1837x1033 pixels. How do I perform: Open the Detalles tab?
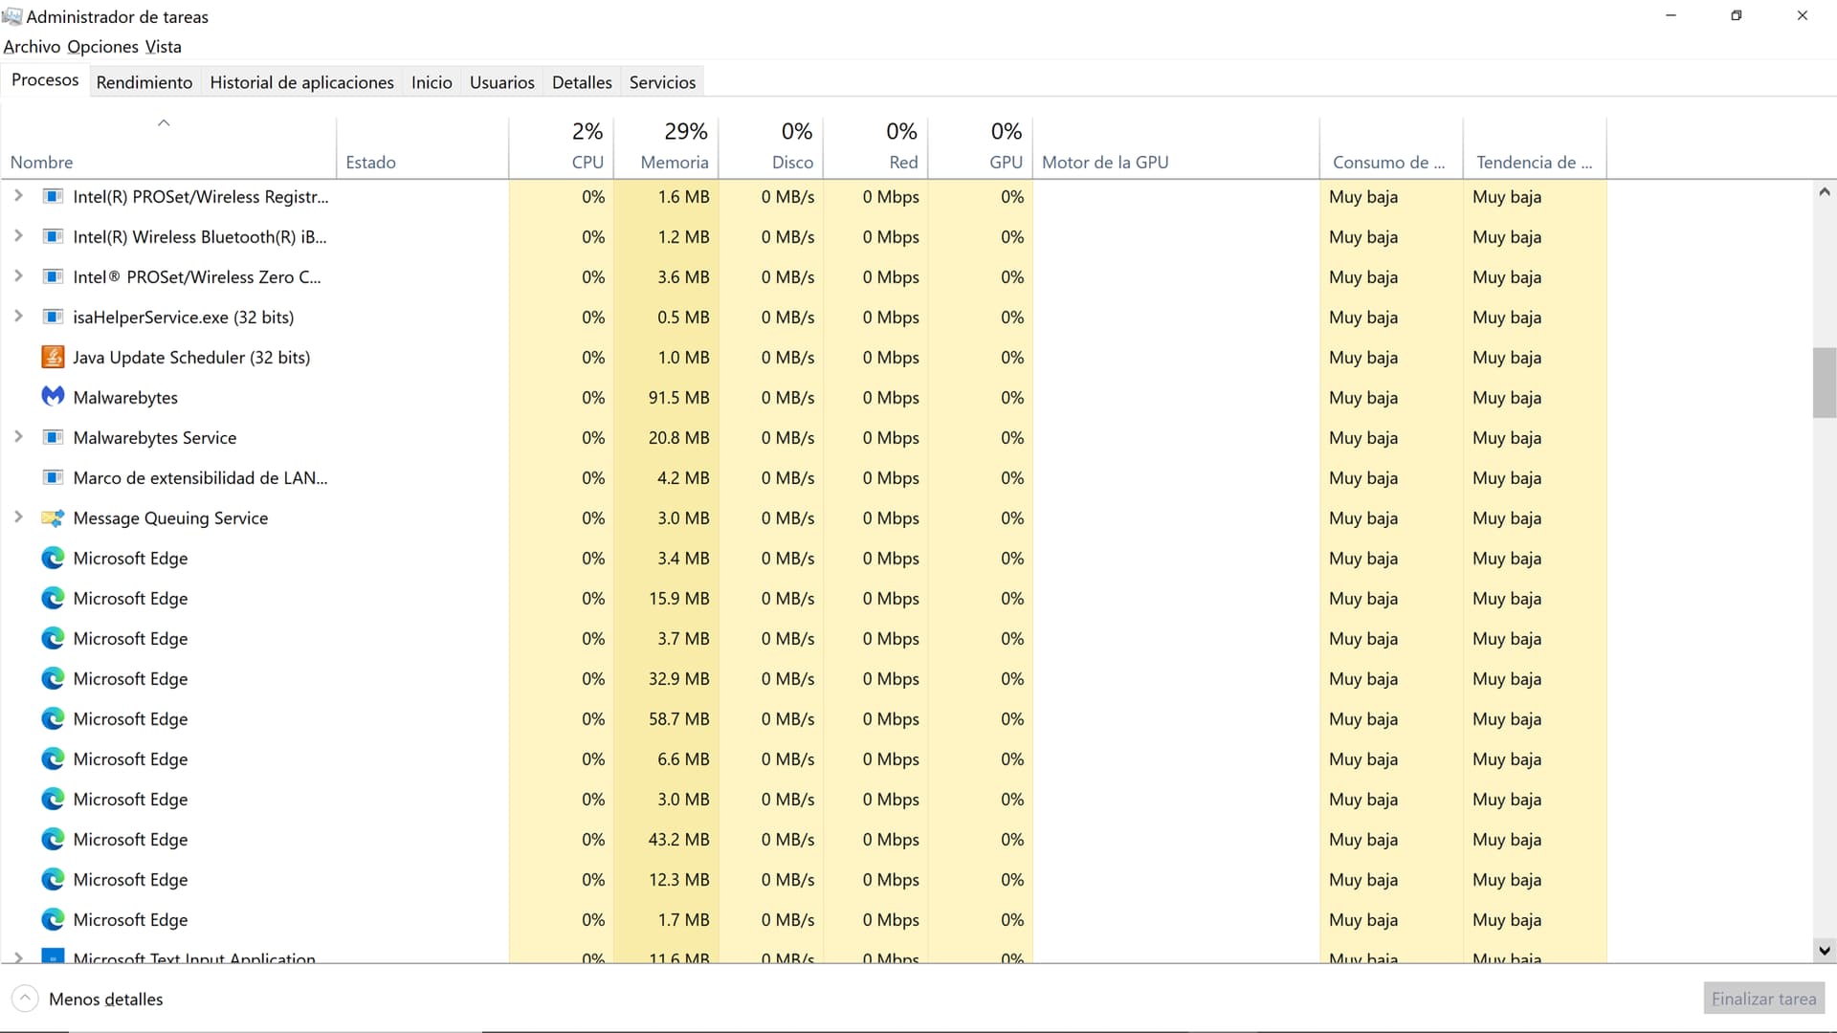point(582,82)
